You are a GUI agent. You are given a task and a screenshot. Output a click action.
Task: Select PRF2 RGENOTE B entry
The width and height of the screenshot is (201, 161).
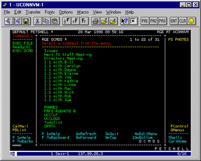pos(60,111)
